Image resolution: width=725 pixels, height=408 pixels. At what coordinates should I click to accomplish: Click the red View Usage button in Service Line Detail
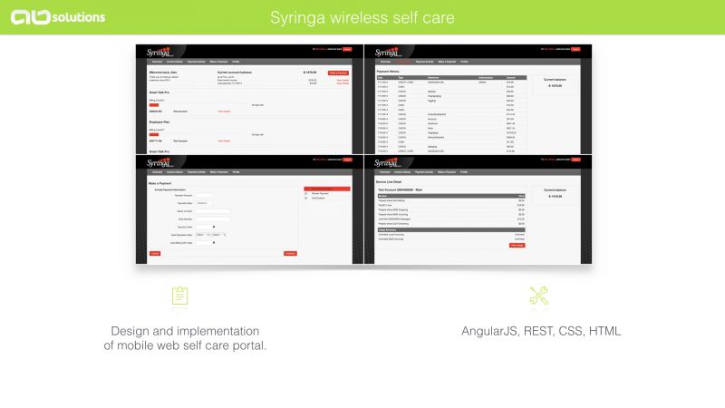pos(517,246)
